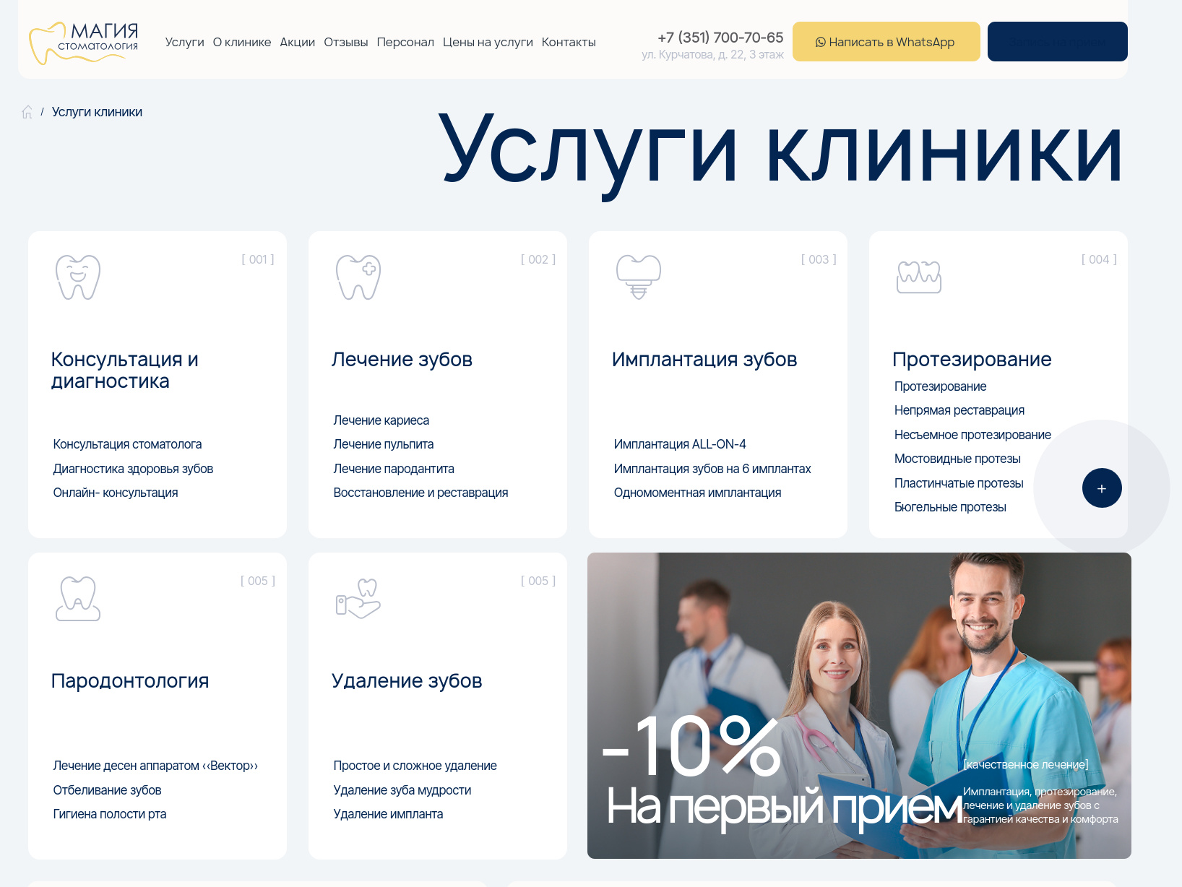Select Бюгельные протезы link

pos(950,507)
